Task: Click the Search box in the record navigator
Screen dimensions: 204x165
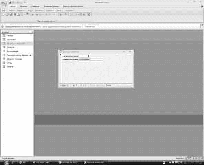Action: point(109,85)
